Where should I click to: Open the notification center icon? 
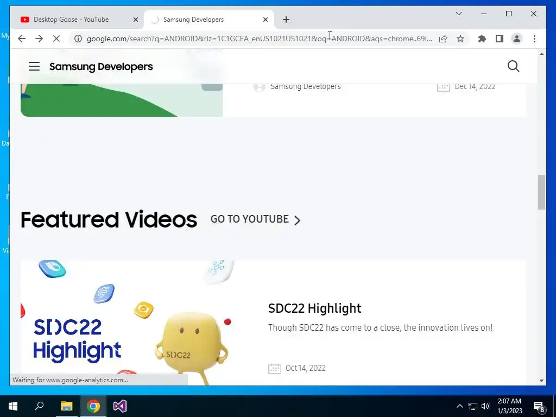[539, 407]
